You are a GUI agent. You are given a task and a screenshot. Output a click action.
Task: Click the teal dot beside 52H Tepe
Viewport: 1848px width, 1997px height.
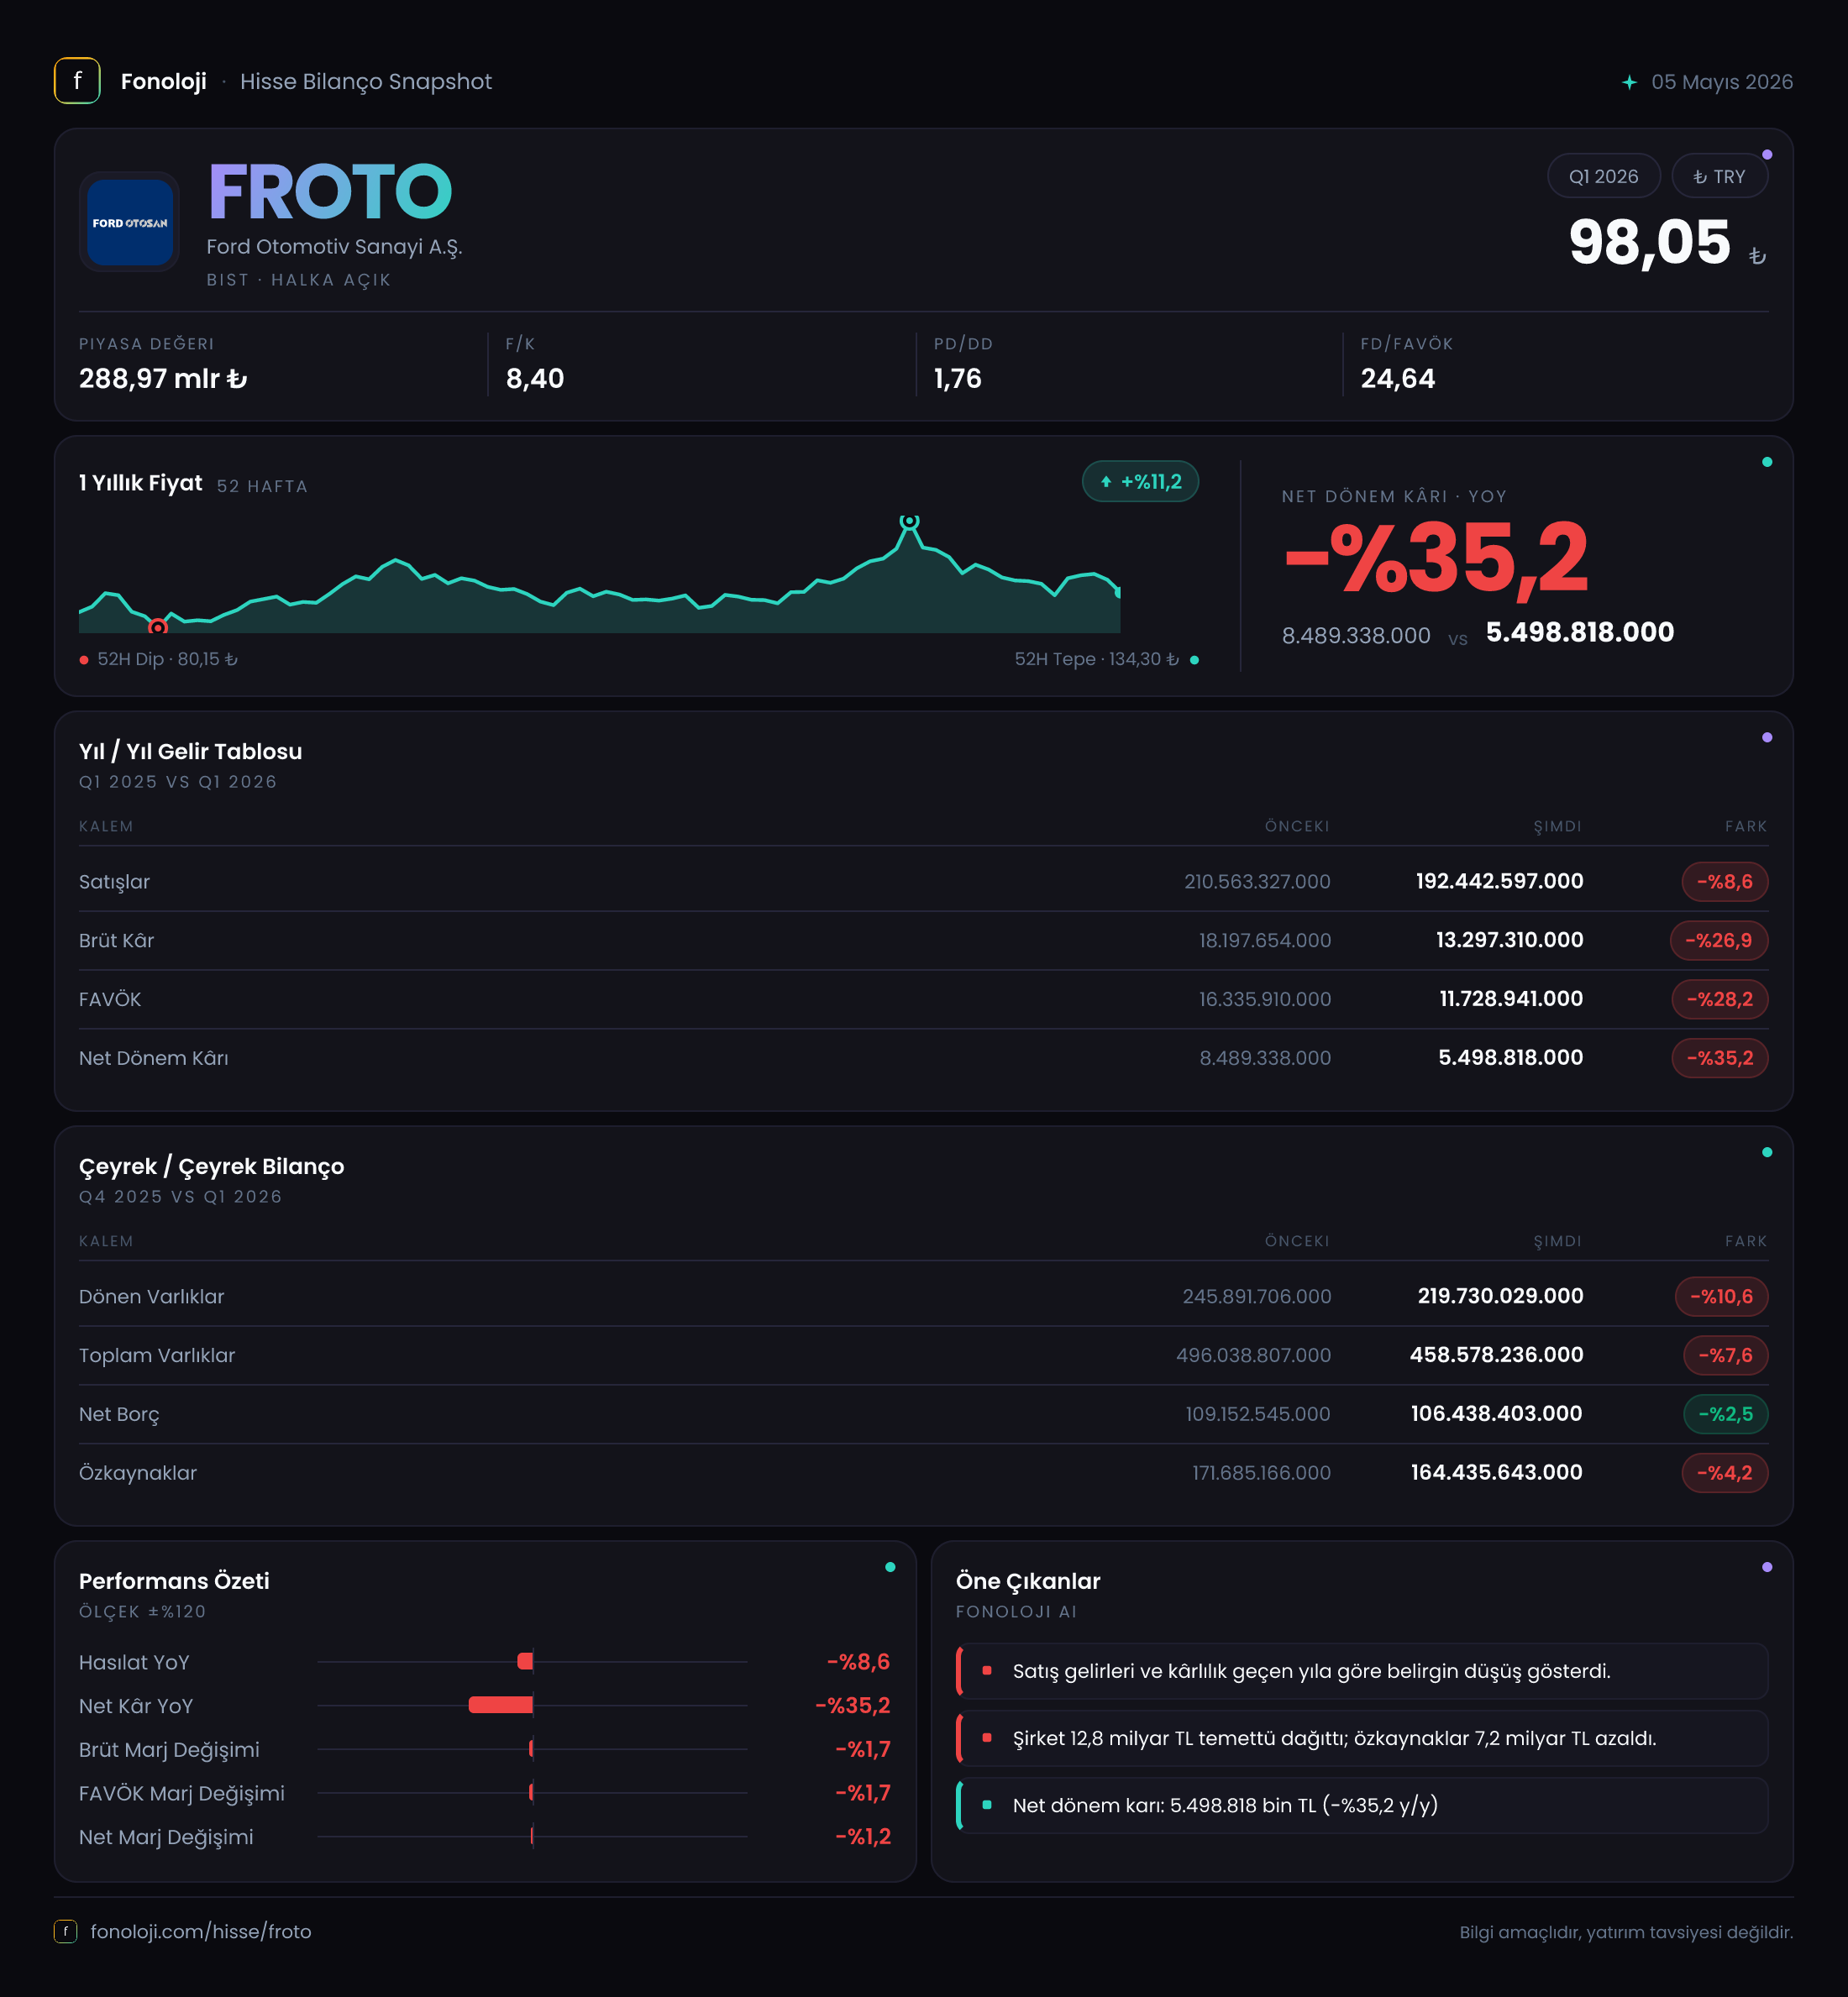click(1194, 660)
